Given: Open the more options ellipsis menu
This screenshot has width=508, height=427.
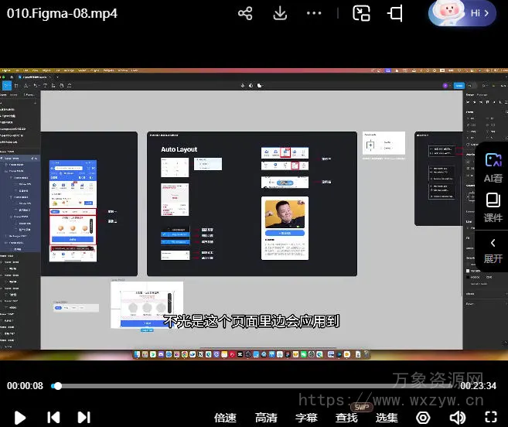Looking at the screenshot, I should pyautogui.click(x=314, y=14).
